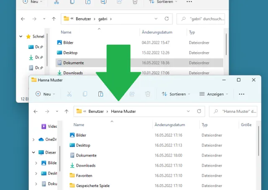This screenshot has height=190, width=268.
Task: Open the Anzeigen view dropdown
Action: pyautogui.click(x=214, y=94)
